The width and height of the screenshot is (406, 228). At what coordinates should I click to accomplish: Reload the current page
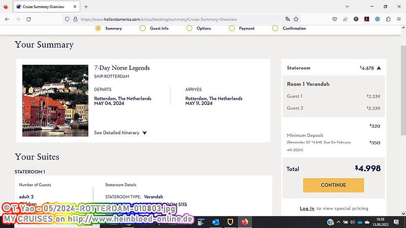28,19
